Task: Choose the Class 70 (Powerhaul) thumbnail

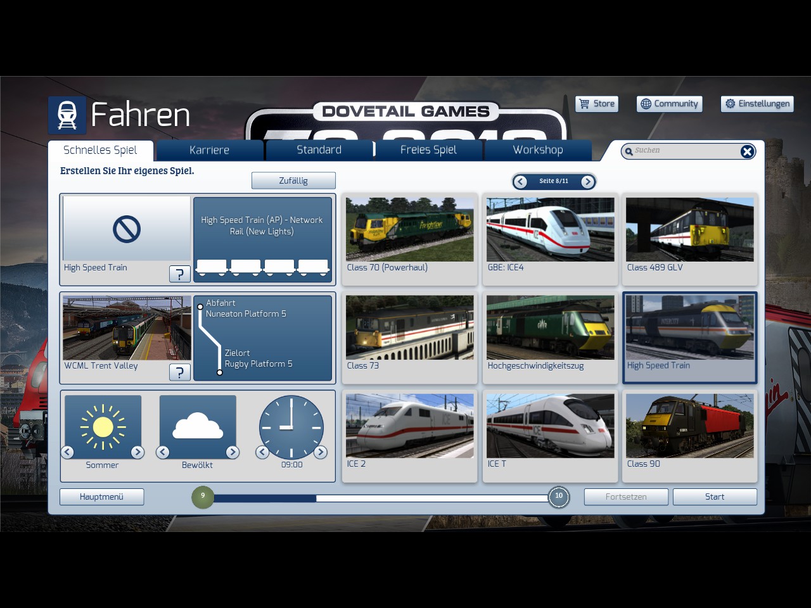Action: 409,230
